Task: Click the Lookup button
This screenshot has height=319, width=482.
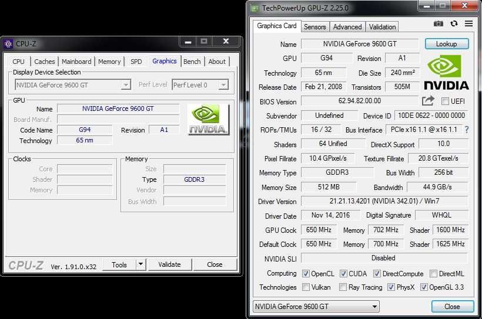Action: (447, 44)
